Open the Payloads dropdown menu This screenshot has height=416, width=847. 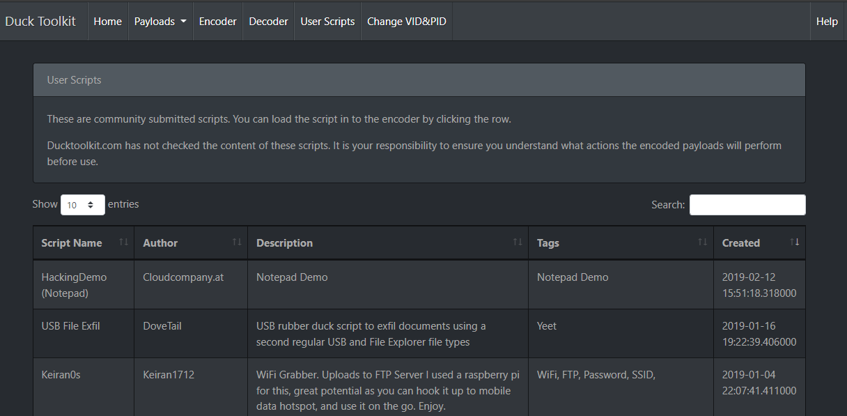(x=160, y=22)
